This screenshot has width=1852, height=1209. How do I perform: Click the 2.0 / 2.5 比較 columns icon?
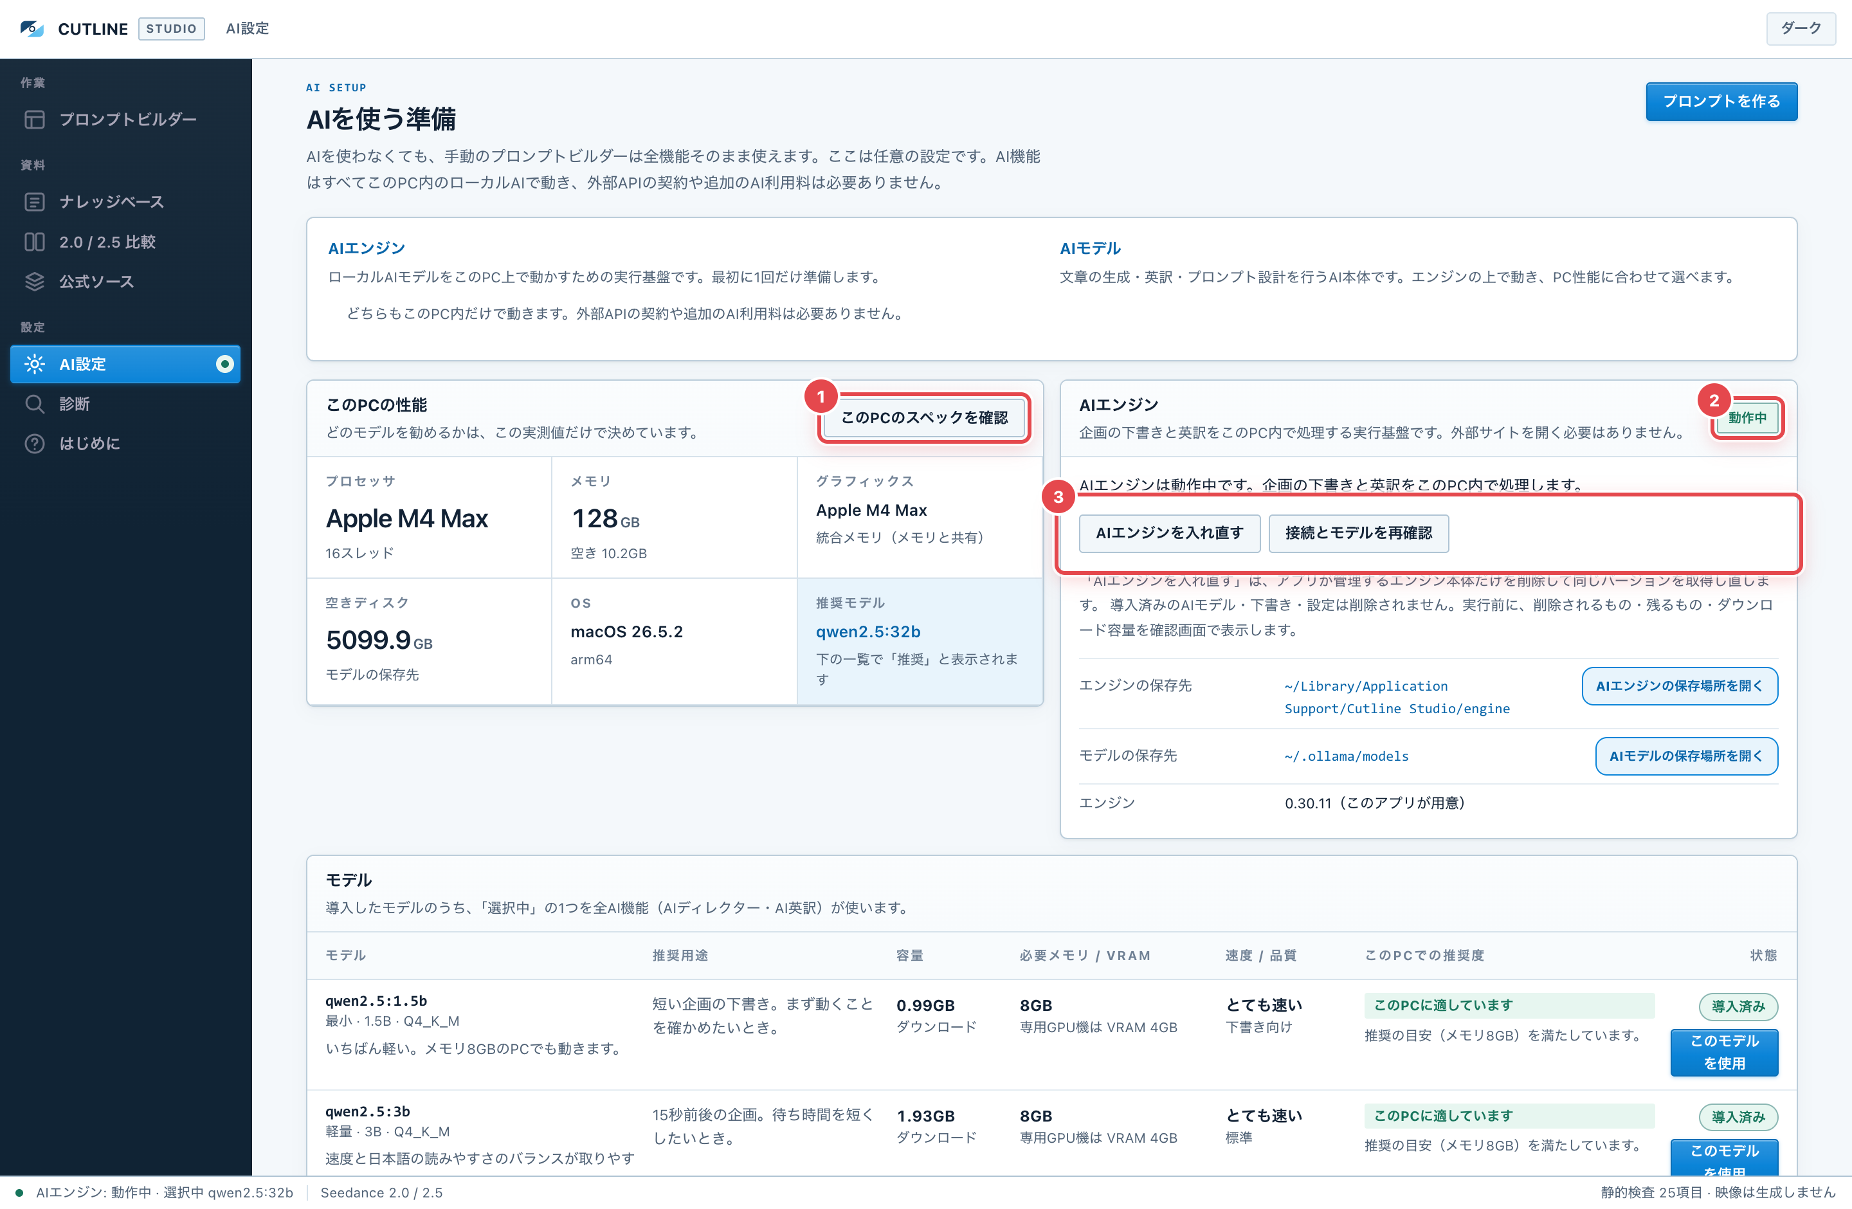[34, 242]
